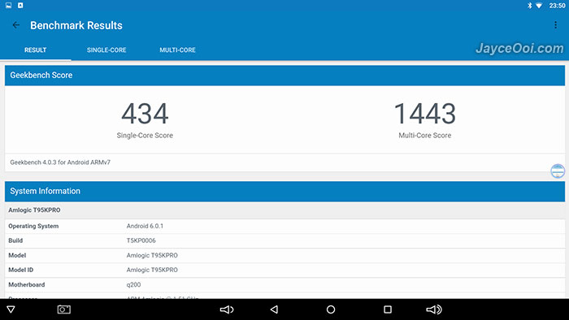The image size is (569, 320).
Task: Select the RESULT tab
Action: (35, 50)
